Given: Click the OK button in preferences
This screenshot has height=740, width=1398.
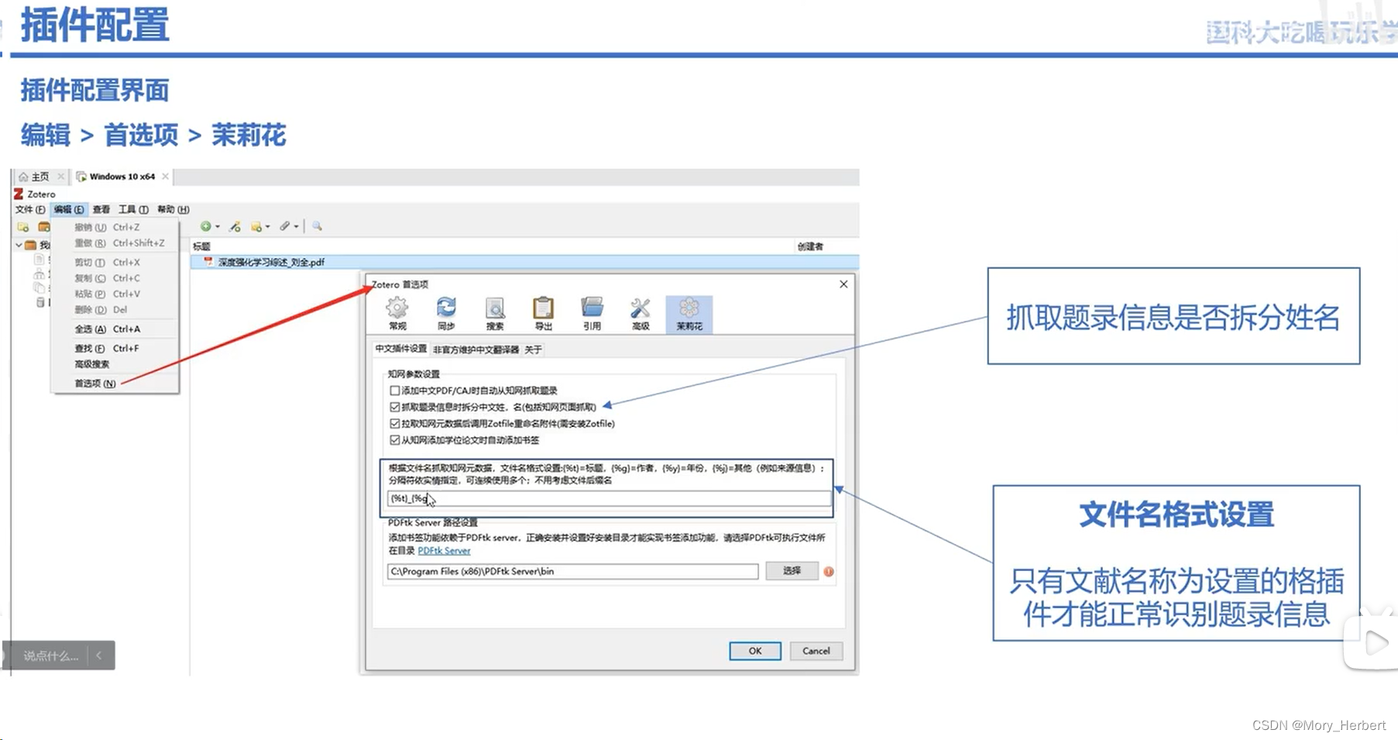Looking at the screenshot, I should tap(755, 651).
